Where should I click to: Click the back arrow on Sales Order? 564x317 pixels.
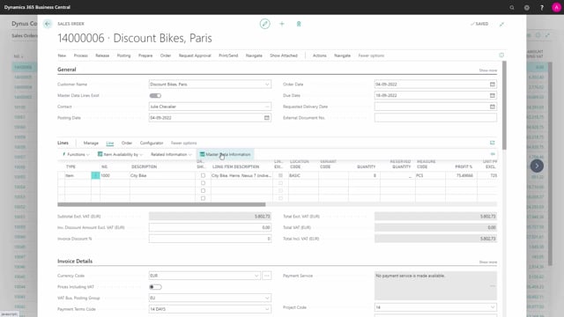click(x=47, y=24)
